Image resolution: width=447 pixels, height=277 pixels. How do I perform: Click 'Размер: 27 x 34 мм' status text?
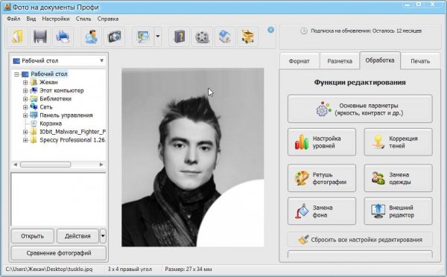pos(188,270)
